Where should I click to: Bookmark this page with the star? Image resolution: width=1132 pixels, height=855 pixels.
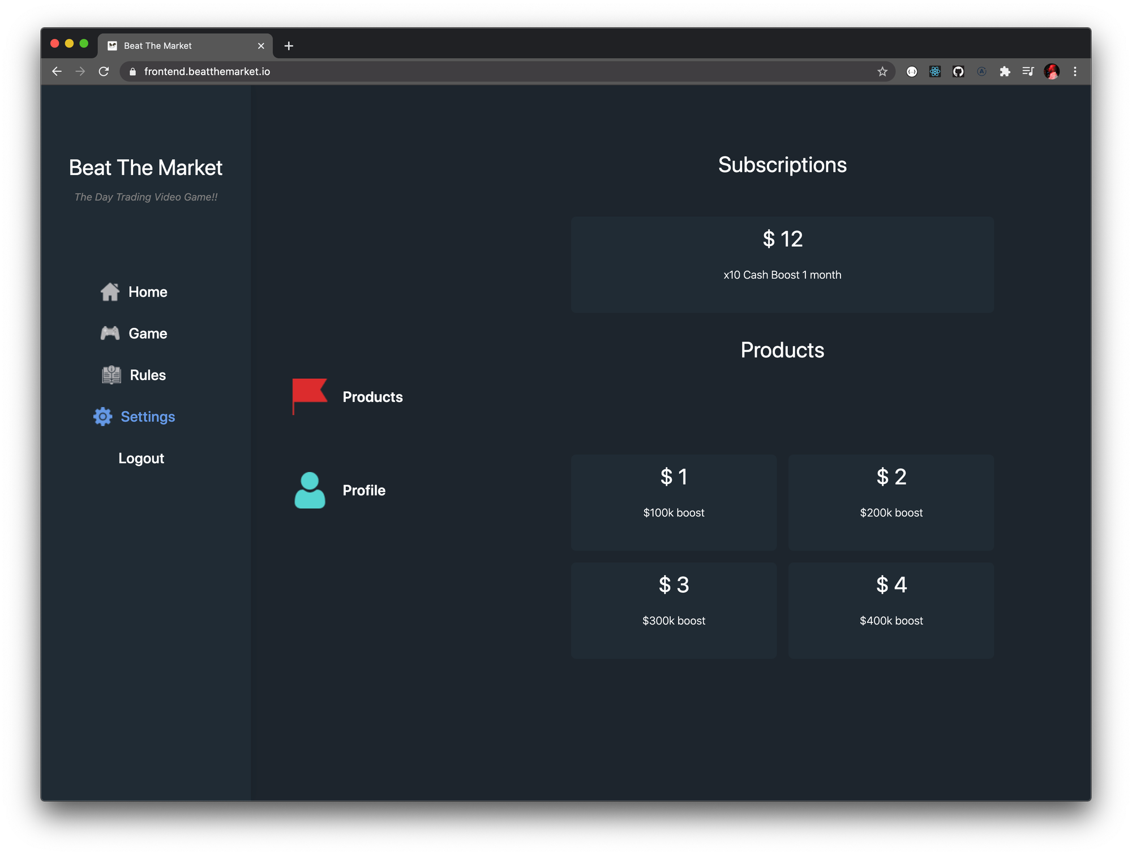(x=882, y=71)
